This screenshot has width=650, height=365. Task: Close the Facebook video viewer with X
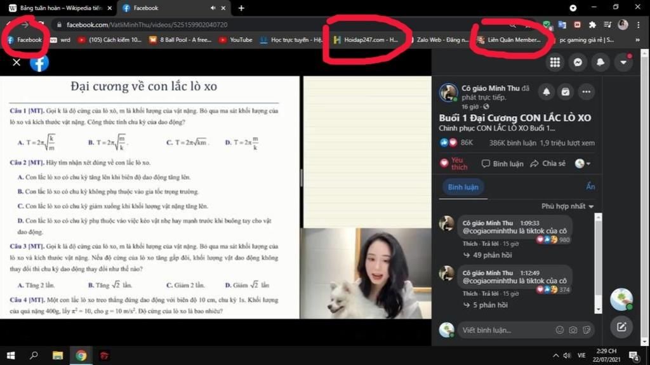click(16, 62)
